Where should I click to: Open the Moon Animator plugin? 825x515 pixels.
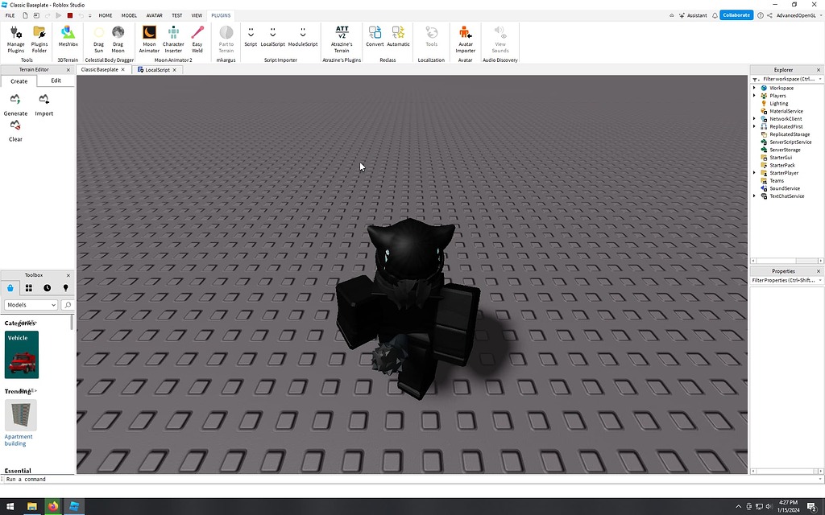coord(148,36)
